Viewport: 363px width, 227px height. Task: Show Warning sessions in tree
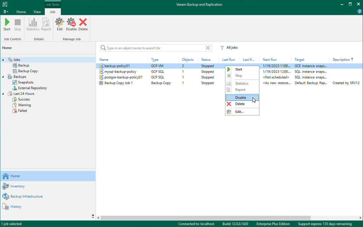coord(24,105)
